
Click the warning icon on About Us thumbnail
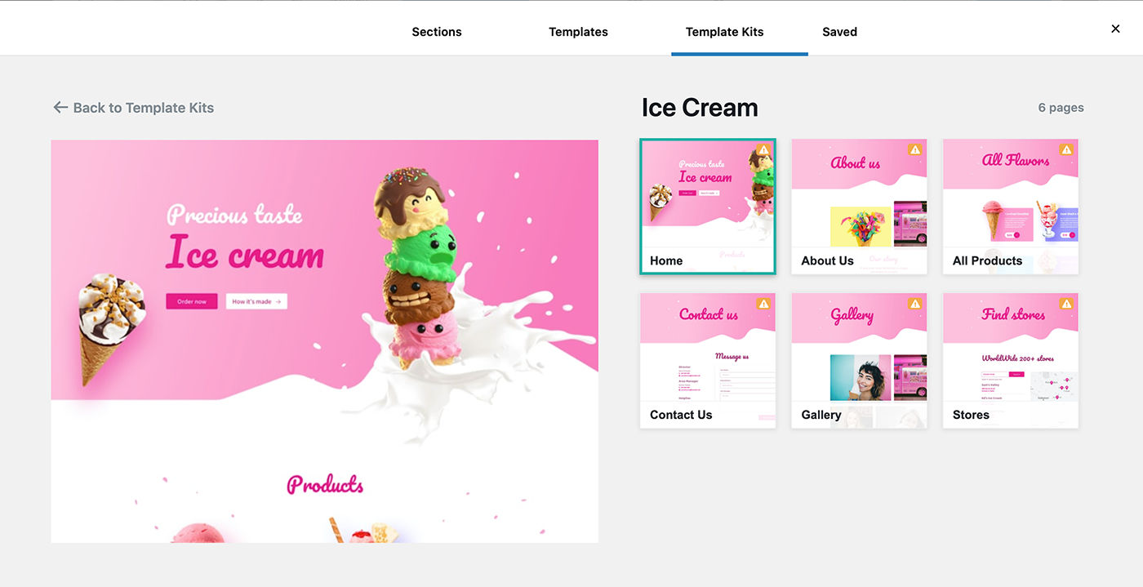click(x=914, y=149)
